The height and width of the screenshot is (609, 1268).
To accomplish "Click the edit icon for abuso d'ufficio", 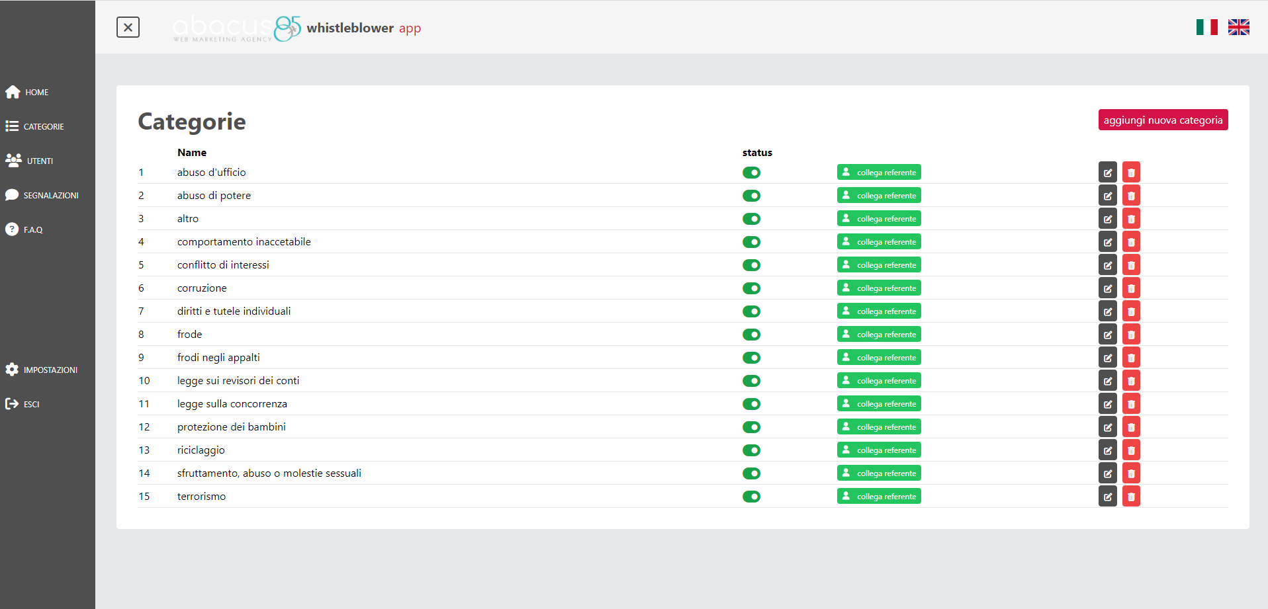I will pyautogui.click(x=1107, y=173).
